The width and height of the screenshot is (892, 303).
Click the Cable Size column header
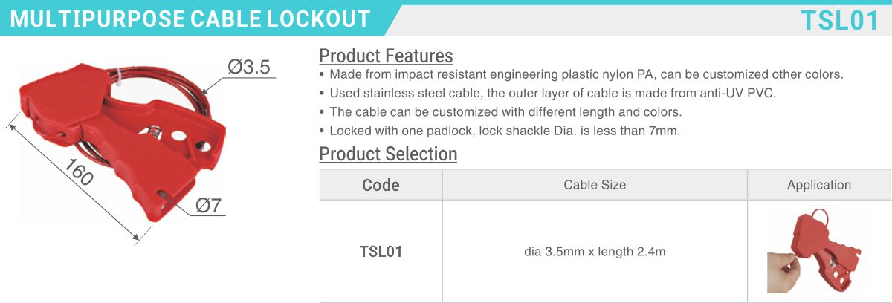pos(595,185)
